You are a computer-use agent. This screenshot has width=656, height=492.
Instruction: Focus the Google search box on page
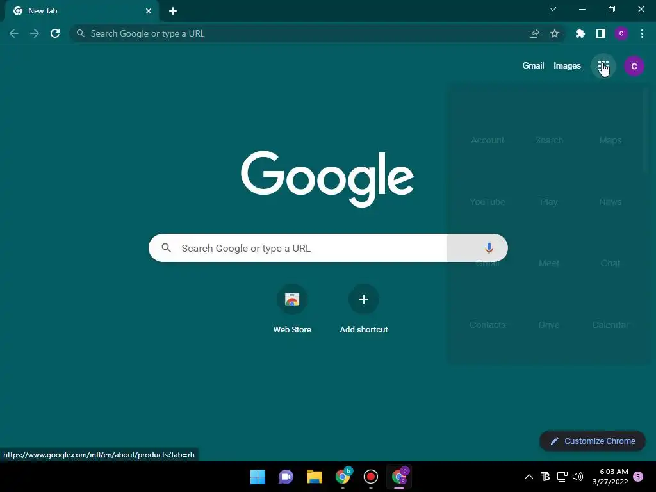(328, 248)
